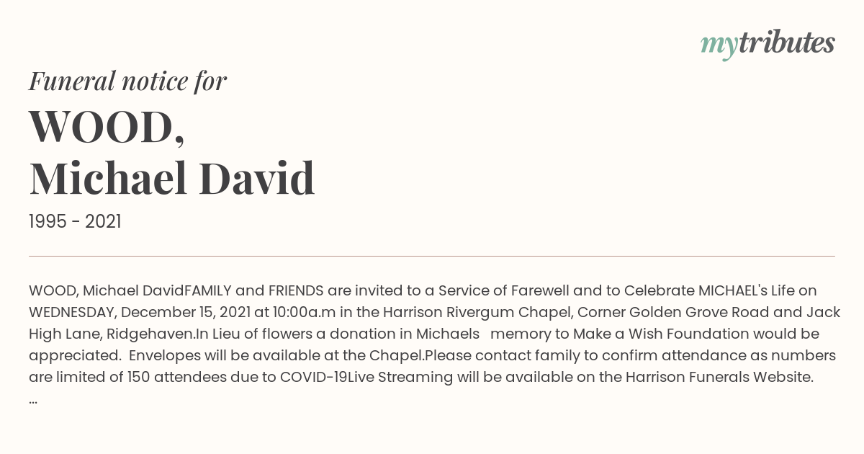Click the name "Michael David" in the title
The height and width of the screenshot is (454, 864).
(x=172, y=179)
